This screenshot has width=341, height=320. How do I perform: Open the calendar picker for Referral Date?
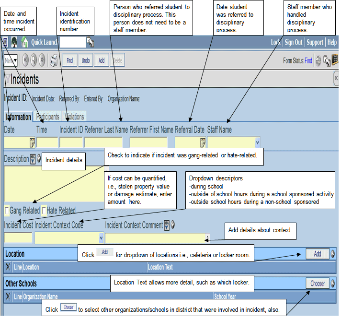(203, 142)
